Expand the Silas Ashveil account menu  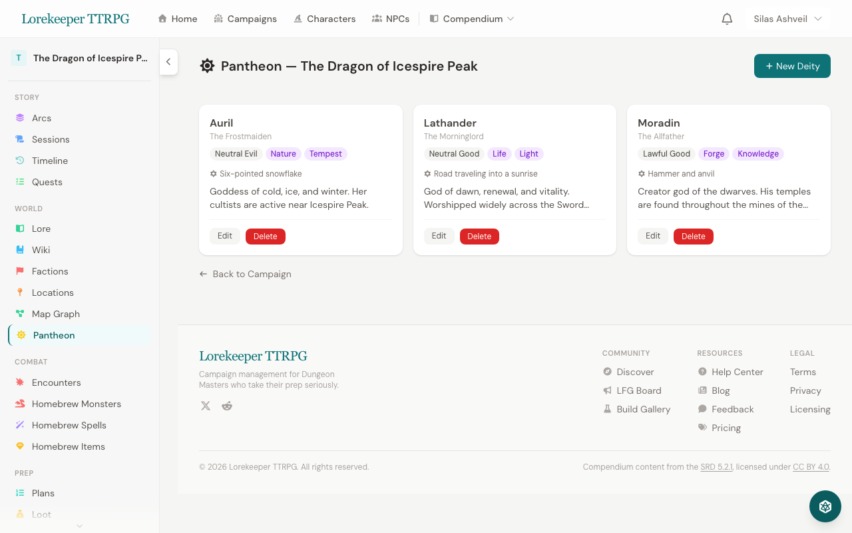click(x=787, y=19)
